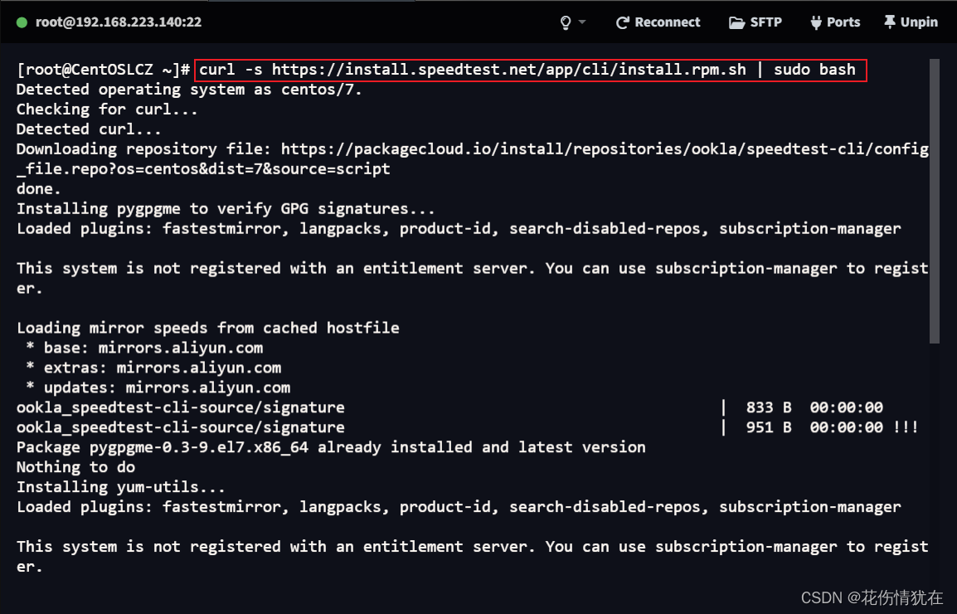Click the green connection status dot
The image size is (957, 614).
click(22, 22)
